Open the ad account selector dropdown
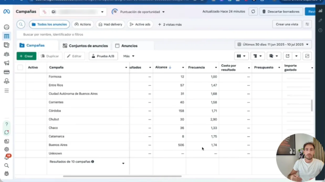Image resolution: width=325 pixels, height=182 pixels. pyautogui.click(x=73, y=12)
